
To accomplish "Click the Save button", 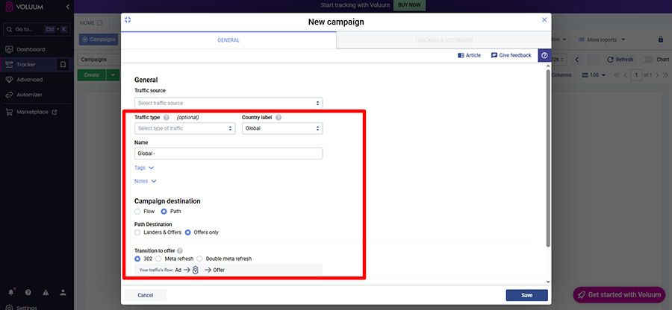I will (526, 295).
